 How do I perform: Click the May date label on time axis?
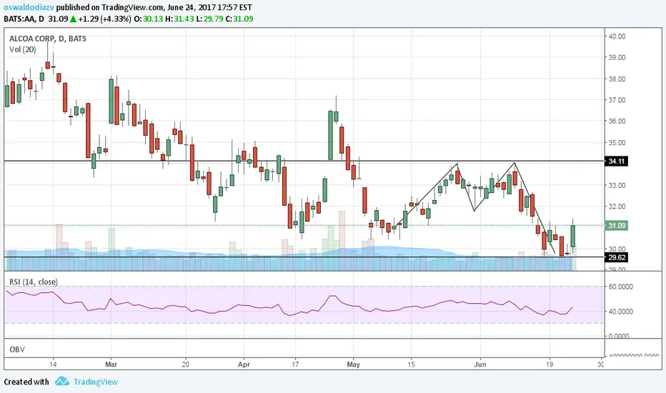(x=354, y=364)
